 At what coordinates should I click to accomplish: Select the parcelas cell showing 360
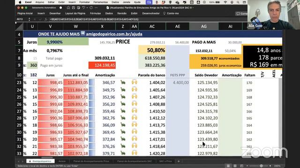tap(32, 65)
